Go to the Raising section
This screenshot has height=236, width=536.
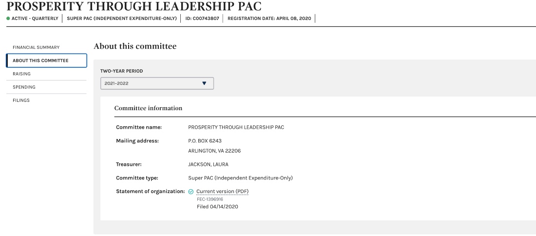21,74
